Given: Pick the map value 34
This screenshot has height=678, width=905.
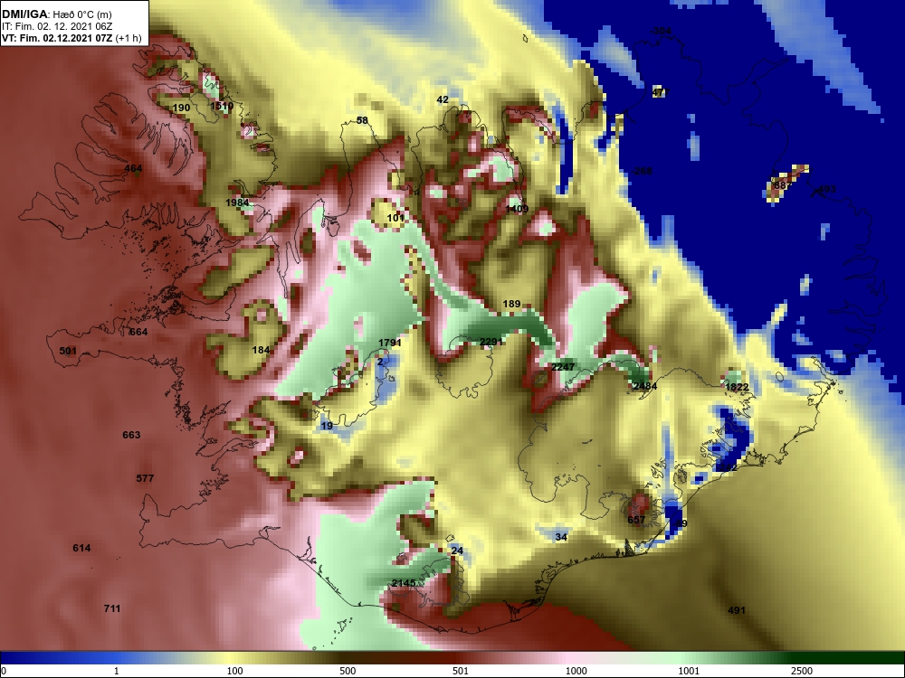Looking at the screenshot, I should pos(561,537).
